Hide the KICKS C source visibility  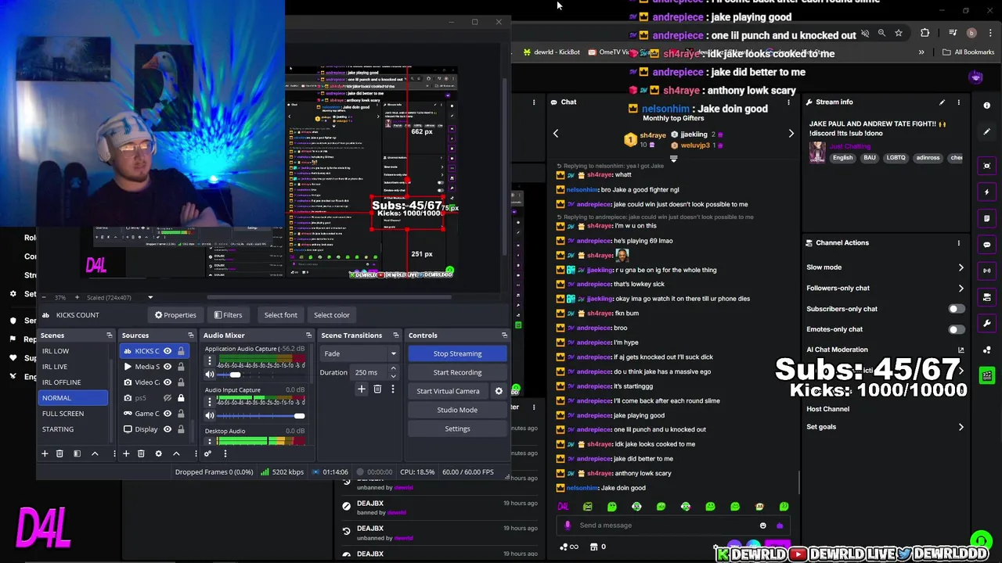tap(168, 351)
